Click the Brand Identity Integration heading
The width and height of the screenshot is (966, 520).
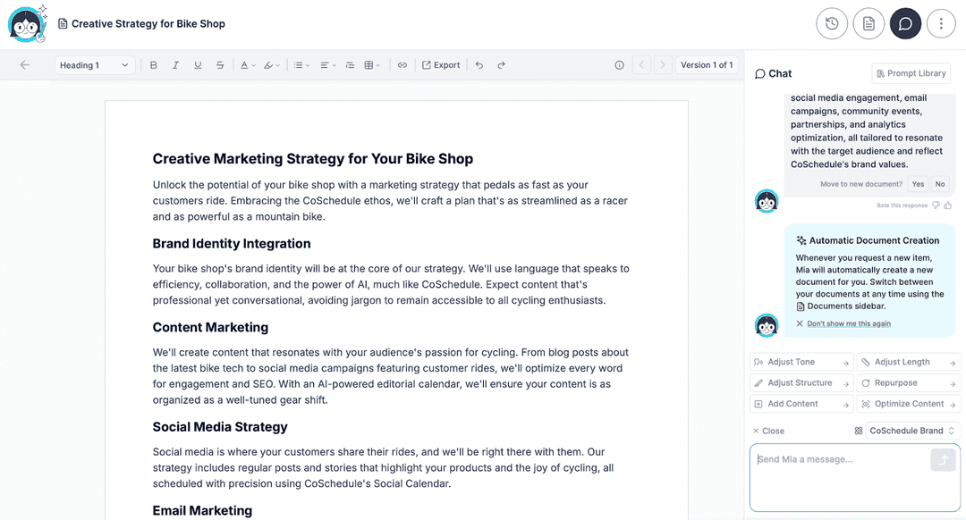[x=232, y=244]
